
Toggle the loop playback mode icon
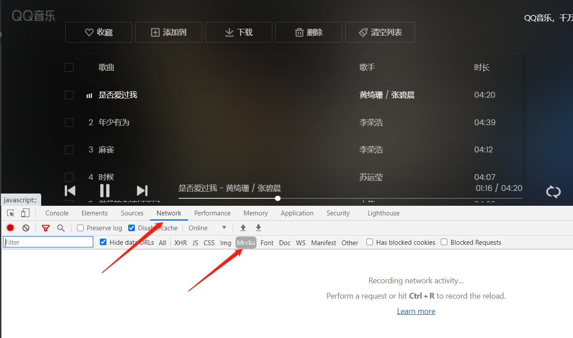pyautogui.click(x=553, y=192)
